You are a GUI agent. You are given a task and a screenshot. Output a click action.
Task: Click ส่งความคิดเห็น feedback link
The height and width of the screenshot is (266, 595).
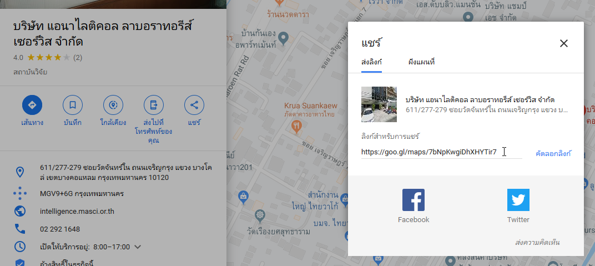click(x=537, y=243)
